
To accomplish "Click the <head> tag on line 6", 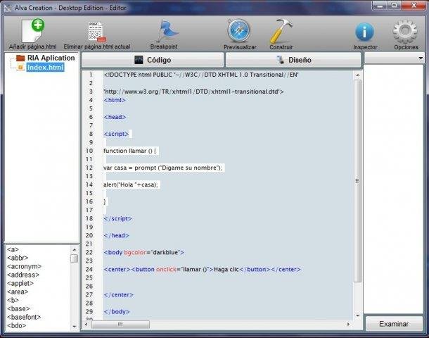I will [x=115, y=117].
